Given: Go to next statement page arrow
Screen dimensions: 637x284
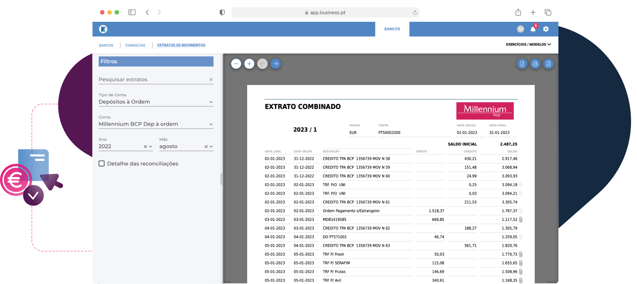Looking at the screenshot, I should tap(276, 64).
